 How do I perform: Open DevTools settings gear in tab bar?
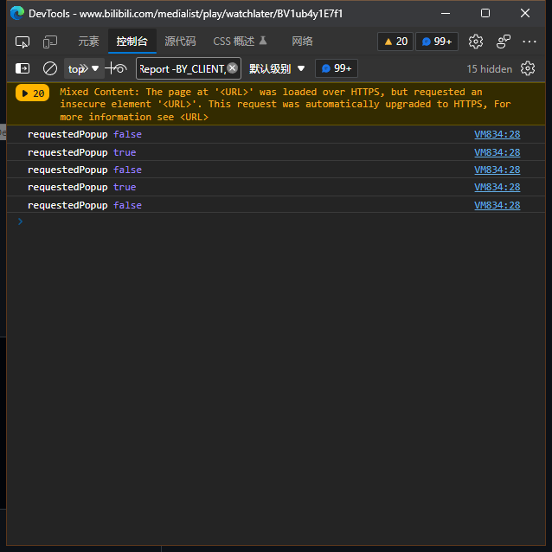pyautogui.click(x=476, y=42)
